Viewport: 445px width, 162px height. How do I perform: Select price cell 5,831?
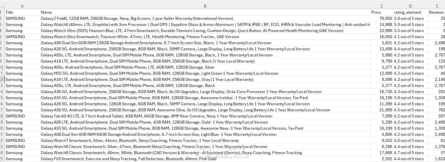(382, 43)
